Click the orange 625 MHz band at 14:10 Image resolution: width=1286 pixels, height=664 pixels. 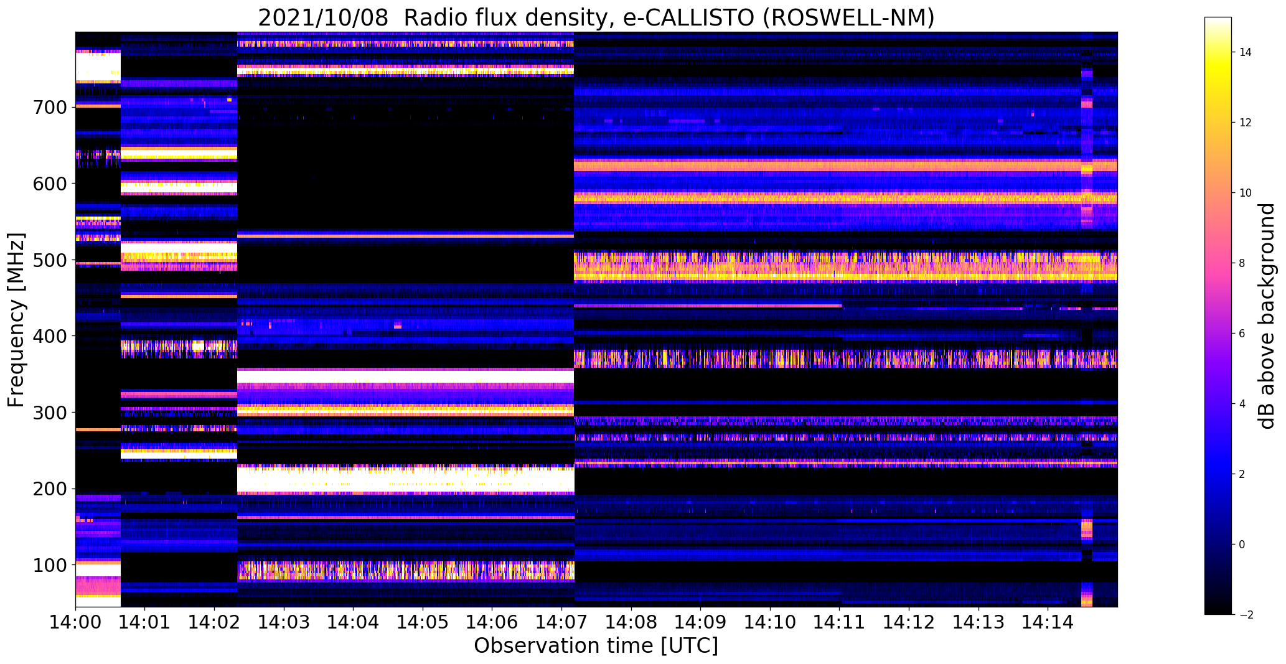tap(770, 166)
